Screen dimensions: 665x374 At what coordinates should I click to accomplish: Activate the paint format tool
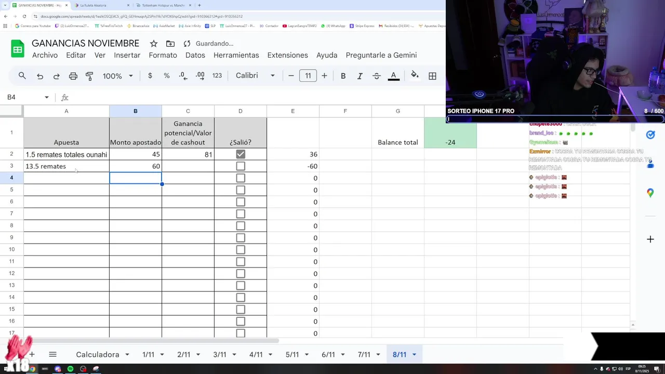(89, 76)
